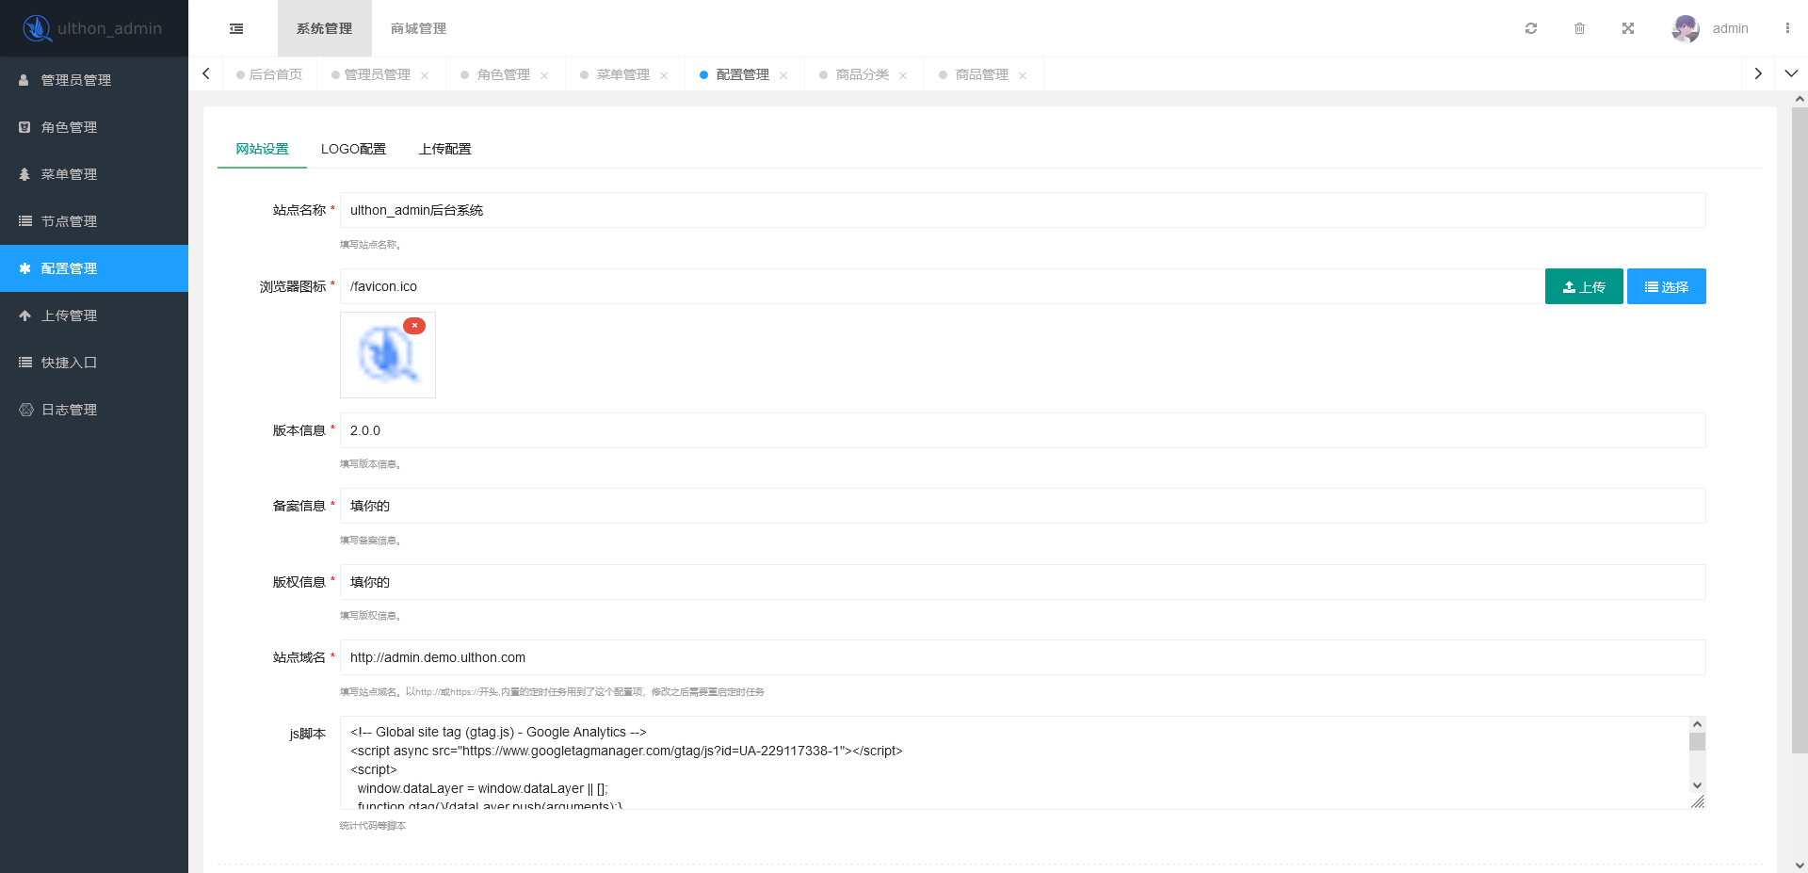Click the 版权信息 input field
This screenshot has width=1808, height=873.
[1023, 582]
